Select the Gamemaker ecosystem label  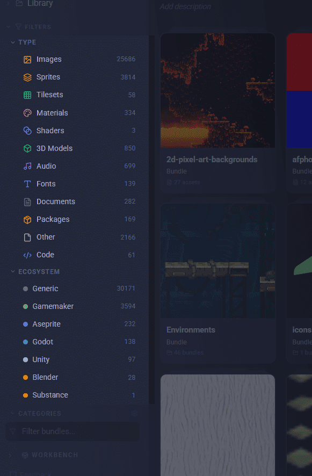click(x=53, y=306)
